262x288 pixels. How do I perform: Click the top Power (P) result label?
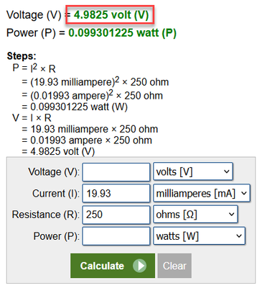(x=31, y=33)
